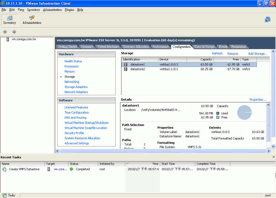Open the Processors link
Screen dimensions: 276x198
(x=71, y=66)
